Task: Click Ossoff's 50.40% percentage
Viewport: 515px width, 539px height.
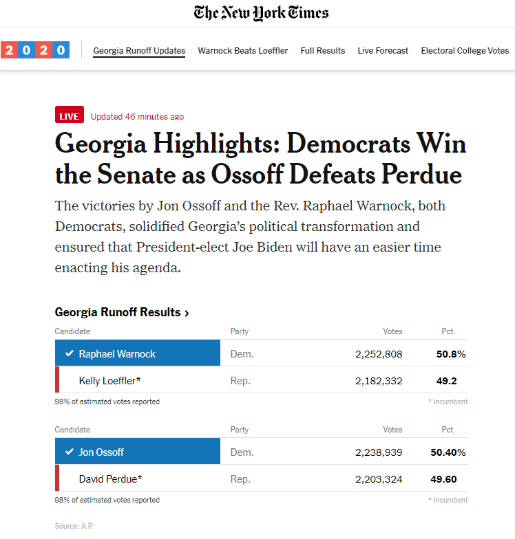Action: click(x=450, y=452)
